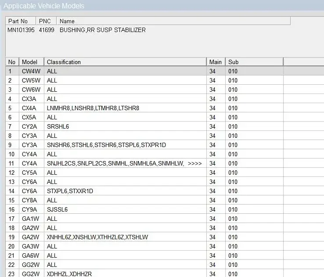Click the Name column header

(x=173, y=21)
